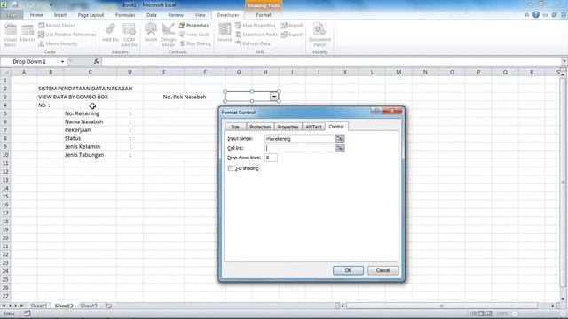Open the Protection tab in Format Control

click(x=260, y=127)
